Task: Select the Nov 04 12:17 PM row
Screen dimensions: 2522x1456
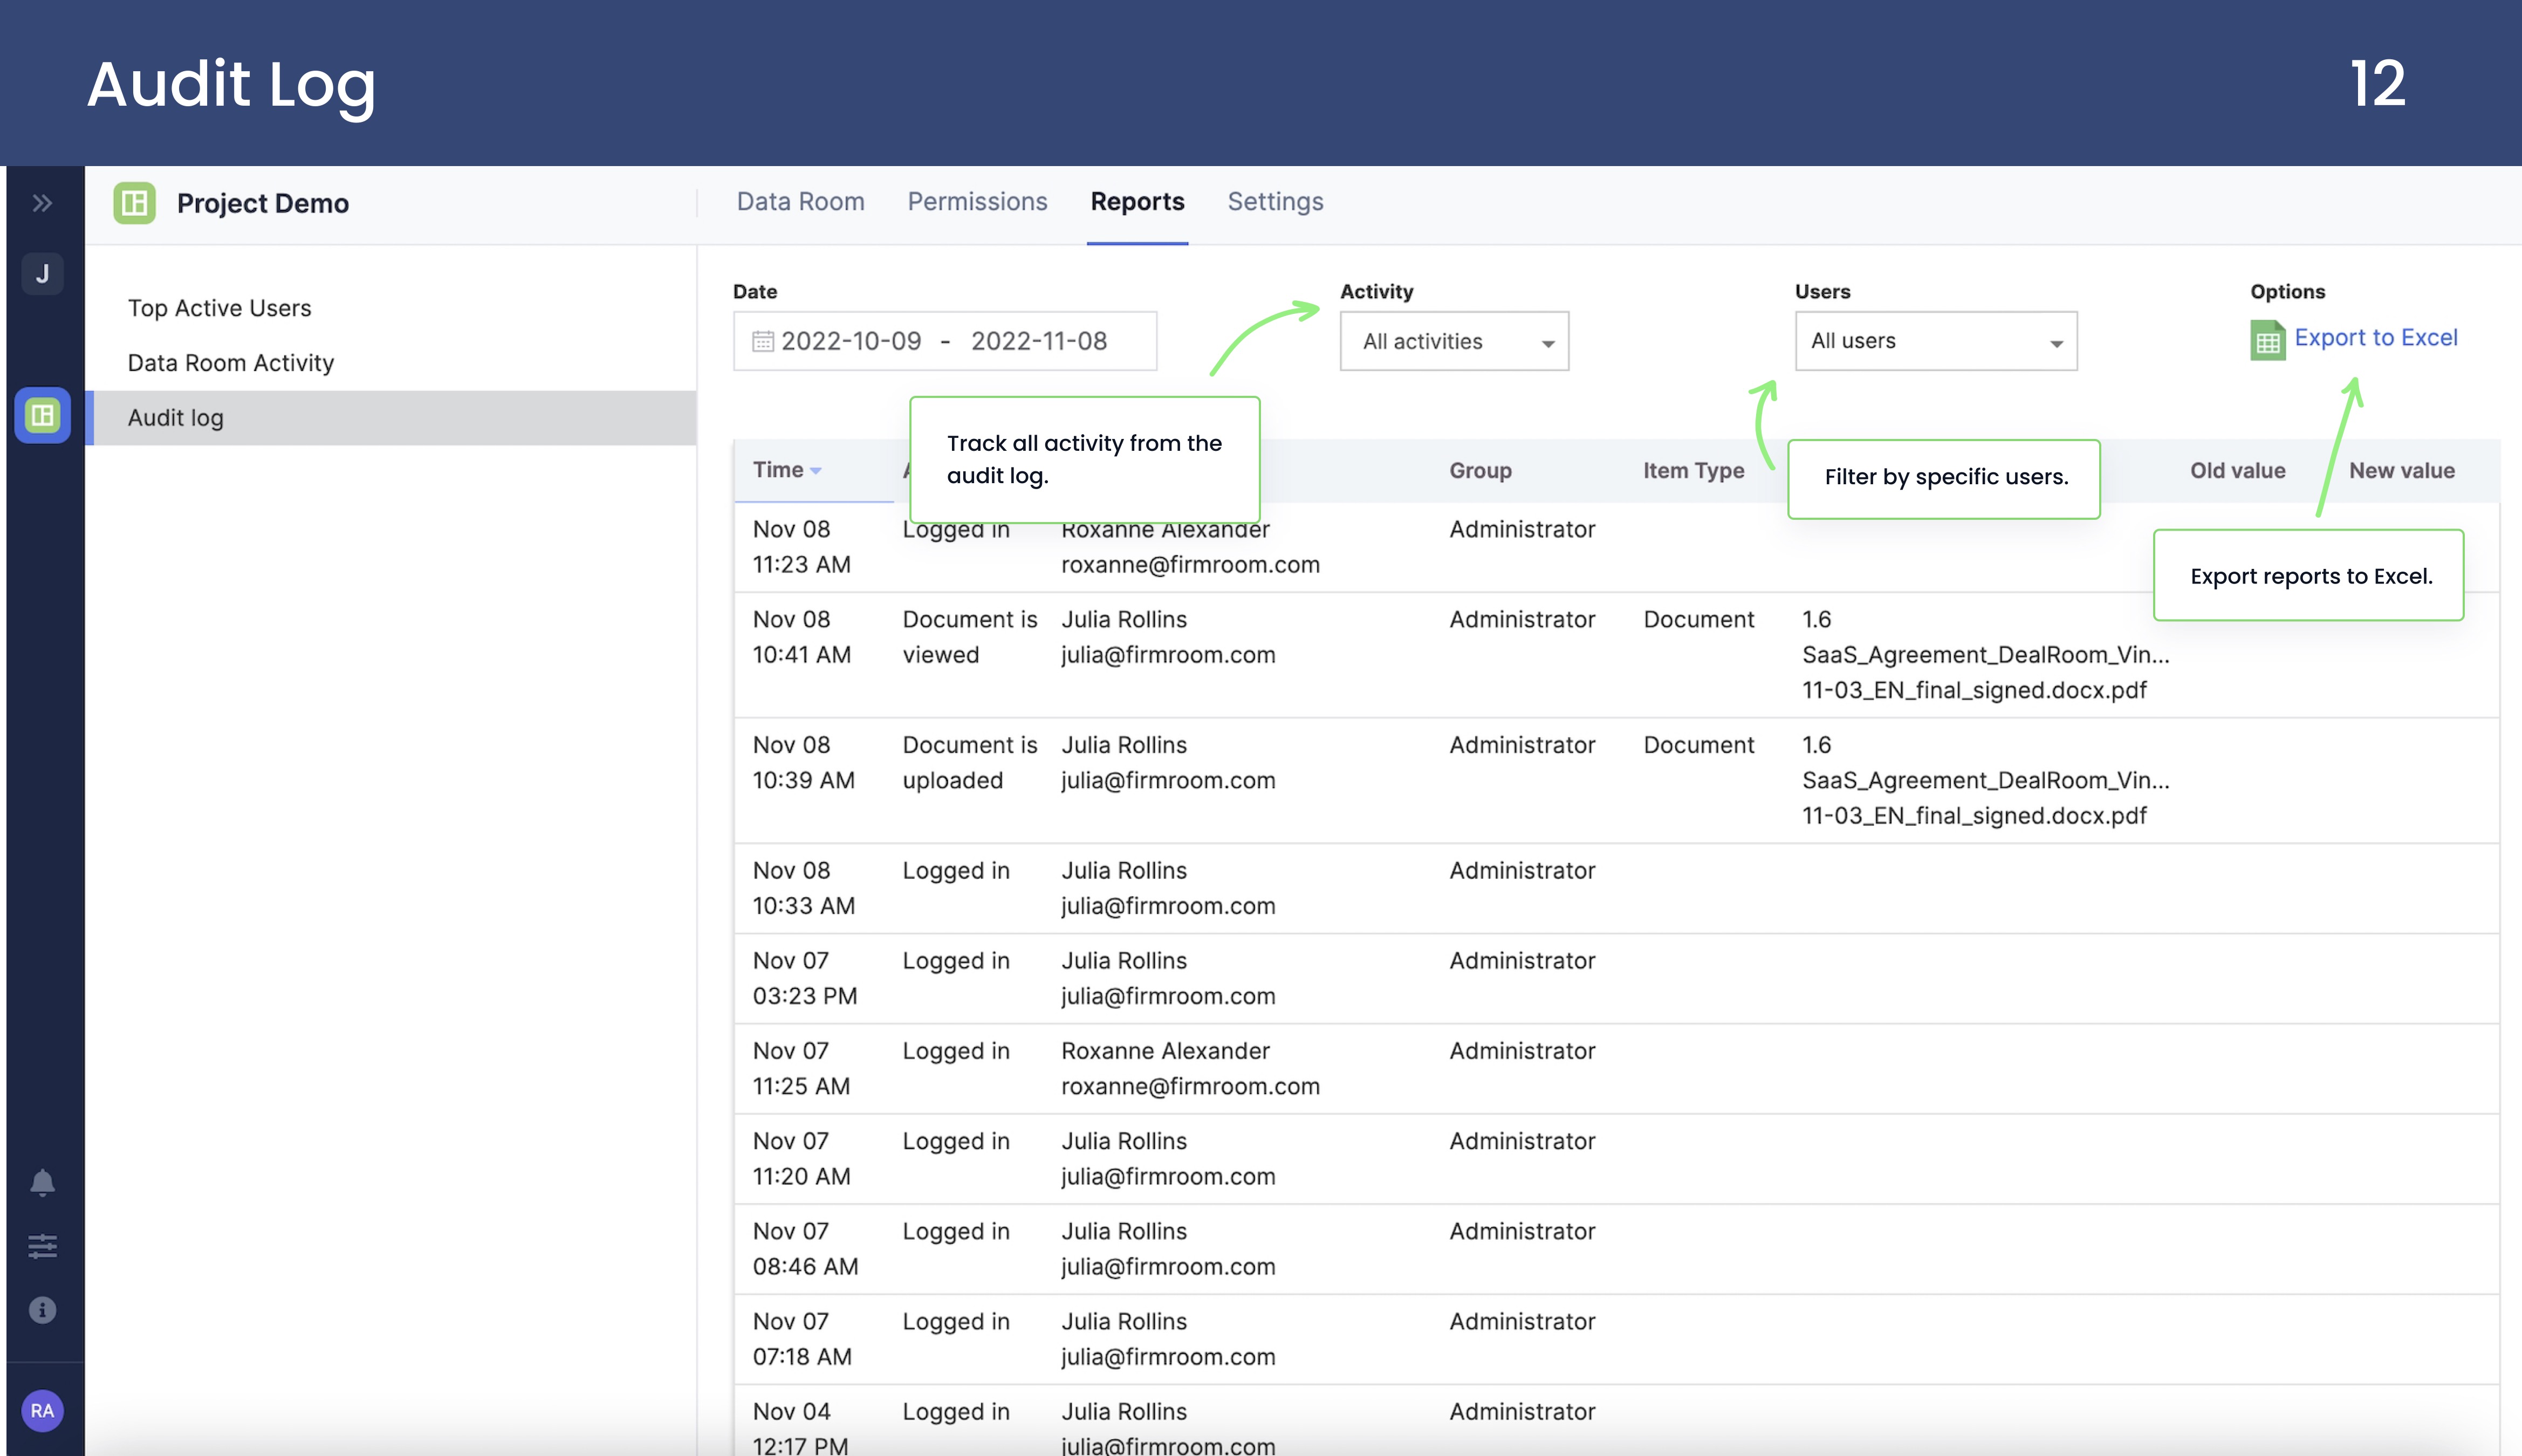Action: tap(1616, 1421)
